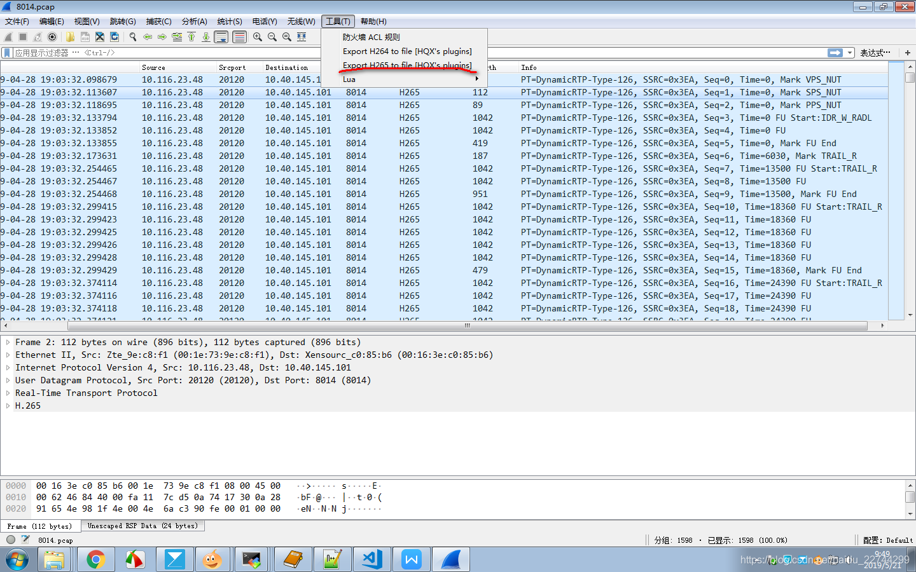Expand the Frame 2 details row
Image resolution: width=916 pixels, height=572 pixels.
click(x=8, y=342)
